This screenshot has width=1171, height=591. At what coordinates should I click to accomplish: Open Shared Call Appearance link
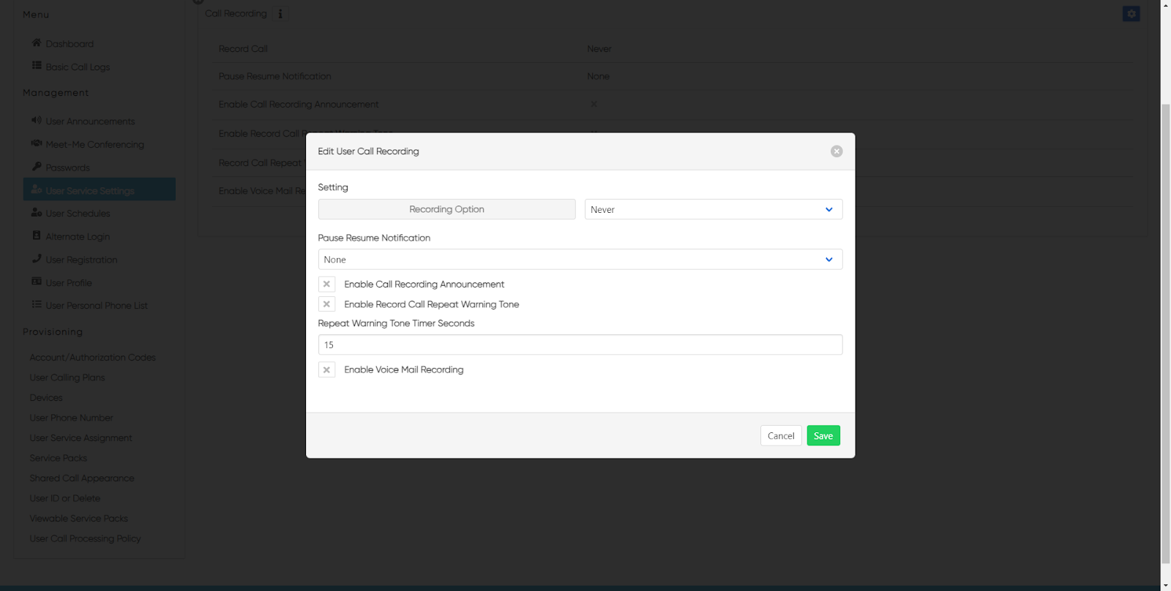[x=82, y=478]
